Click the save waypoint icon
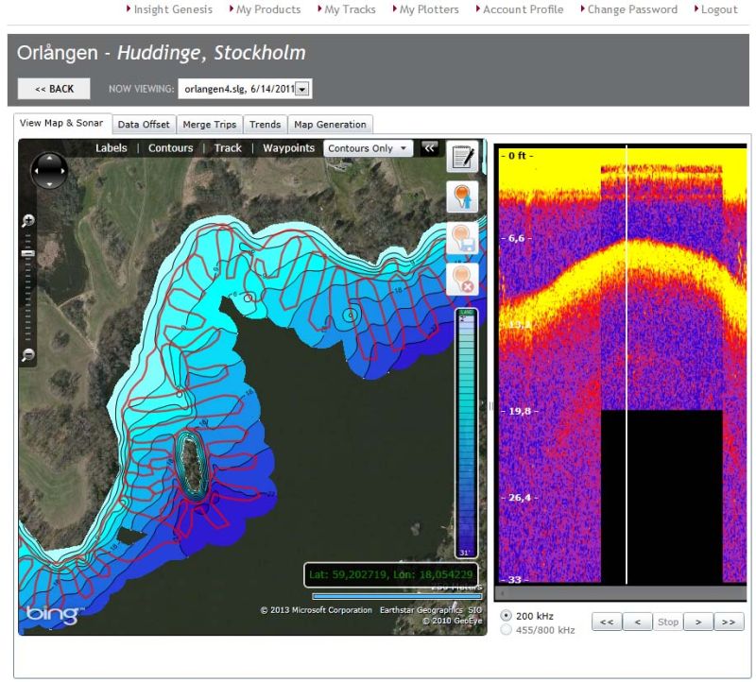The image size is (756, 682). pos(461,238)
